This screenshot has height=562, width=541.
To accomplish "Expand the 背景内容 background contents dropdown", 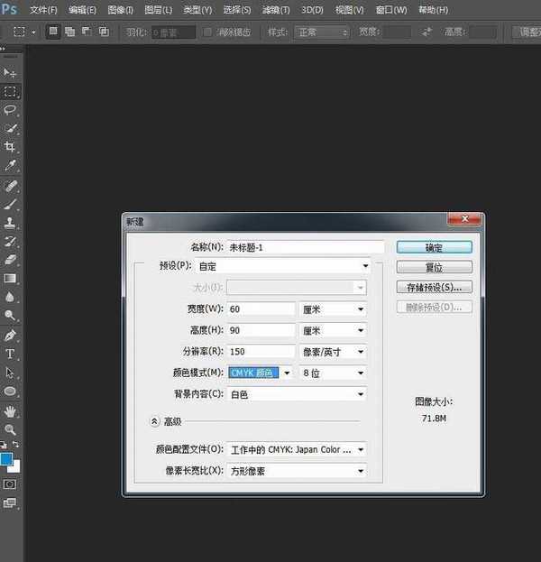I will (x=297, y=394).
